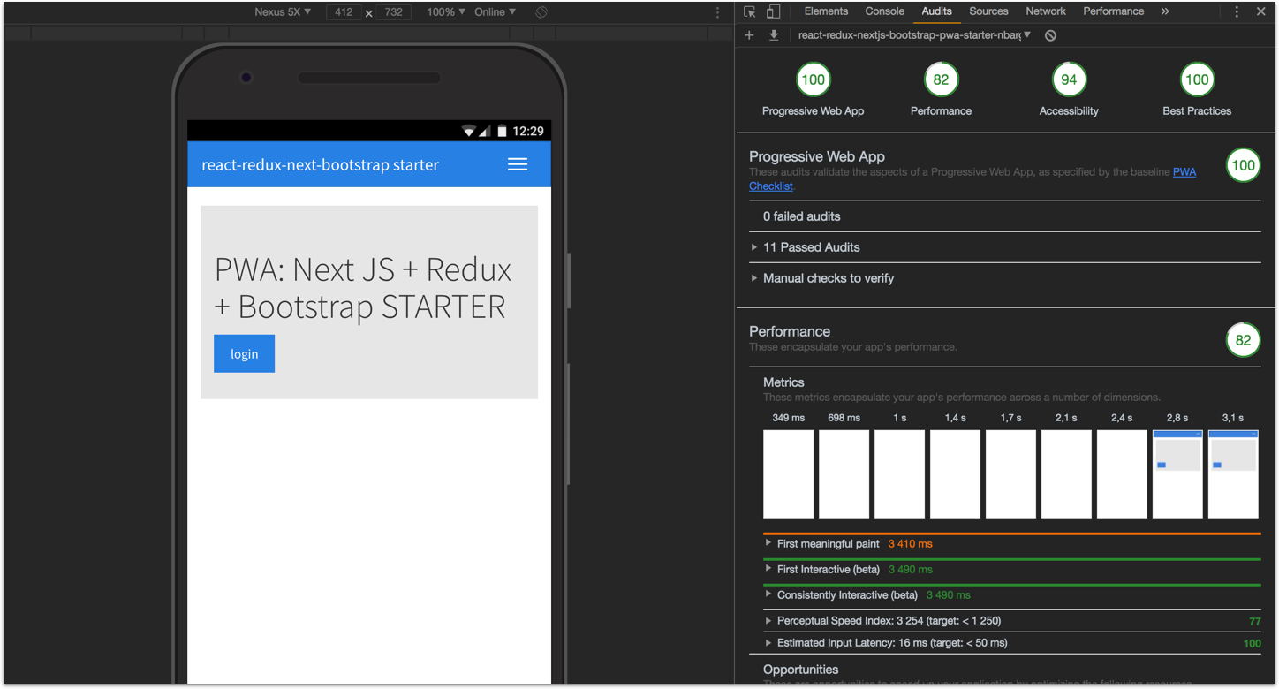Viewport: 1279px width, 689px height.
Task: Click the 698 ms filmstrip thumbnail
Action: 844,474
